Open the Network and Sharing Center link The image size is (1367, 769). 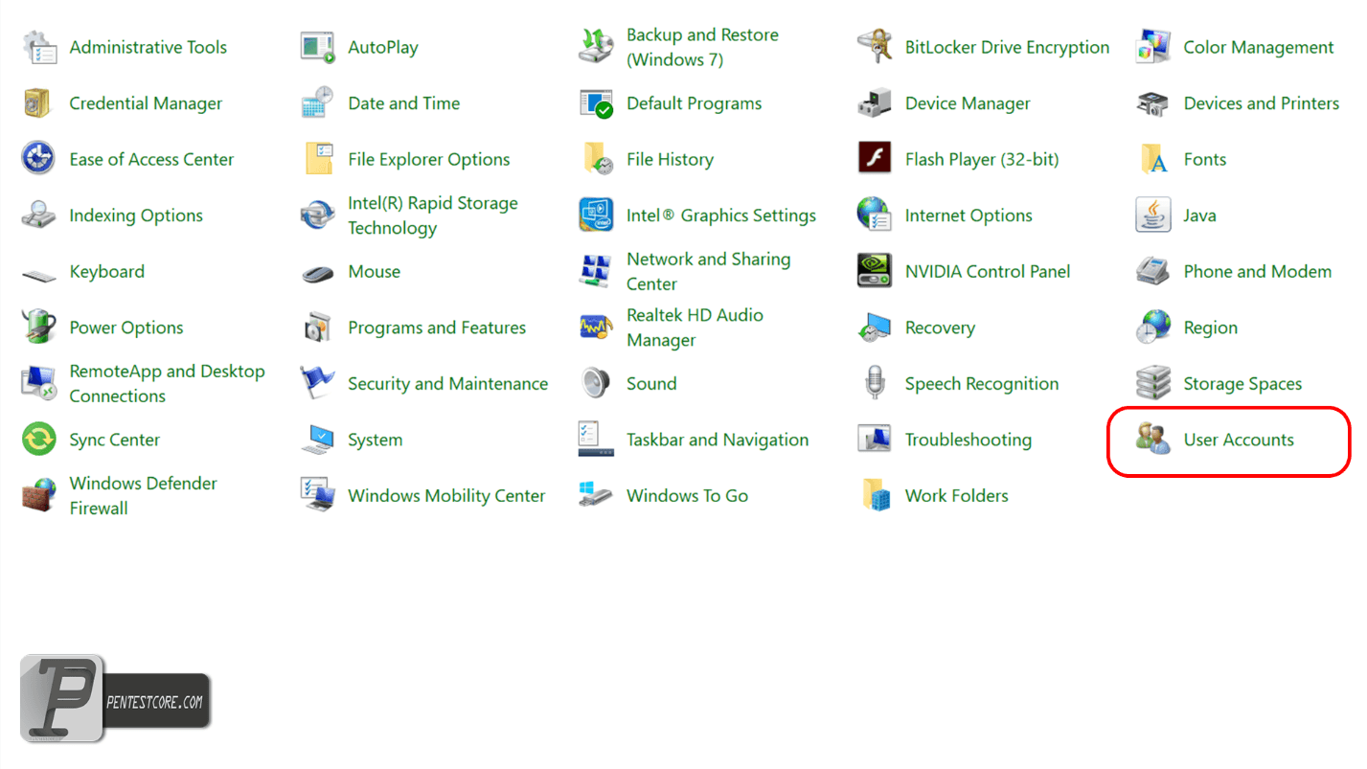(709, 272)
